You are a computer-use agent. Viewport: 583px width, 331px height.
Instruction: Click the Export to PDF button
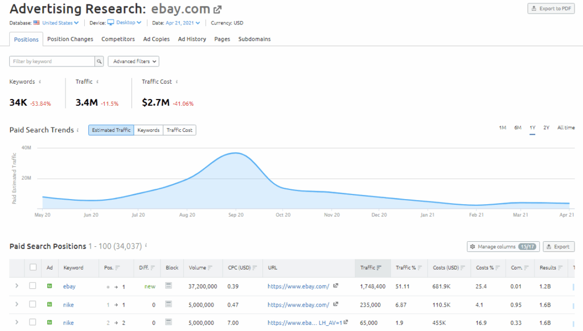[x=551, y=9]
